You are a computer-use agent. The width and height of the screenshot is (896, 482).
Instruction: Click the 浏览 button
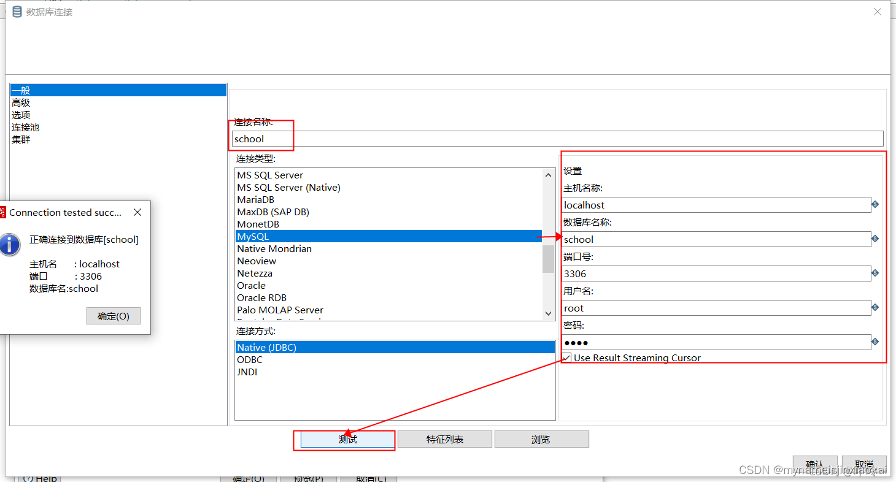tap(541, 439)
